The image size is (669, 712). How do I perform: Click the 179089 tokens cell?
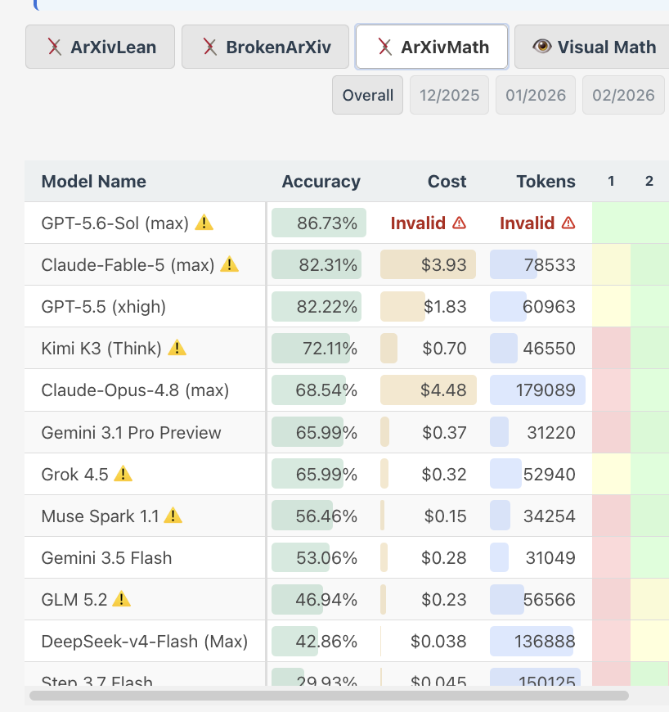[537, 390]
